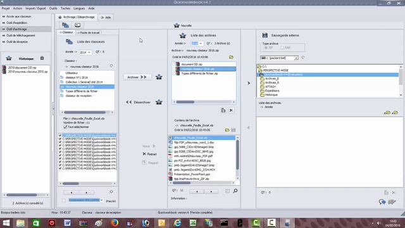The height and width of the screenshot is (228, 405).
Task: Click the copy archive icon below archive list
Action: click(223, 110)
